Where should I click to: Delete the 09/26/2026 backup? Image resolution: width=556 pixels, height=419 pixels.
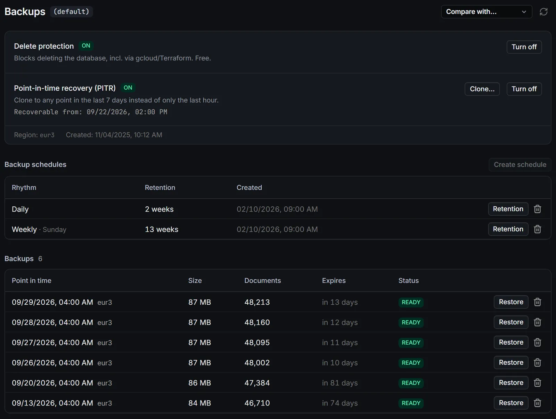pyautogui.click(x=537, y=362)
